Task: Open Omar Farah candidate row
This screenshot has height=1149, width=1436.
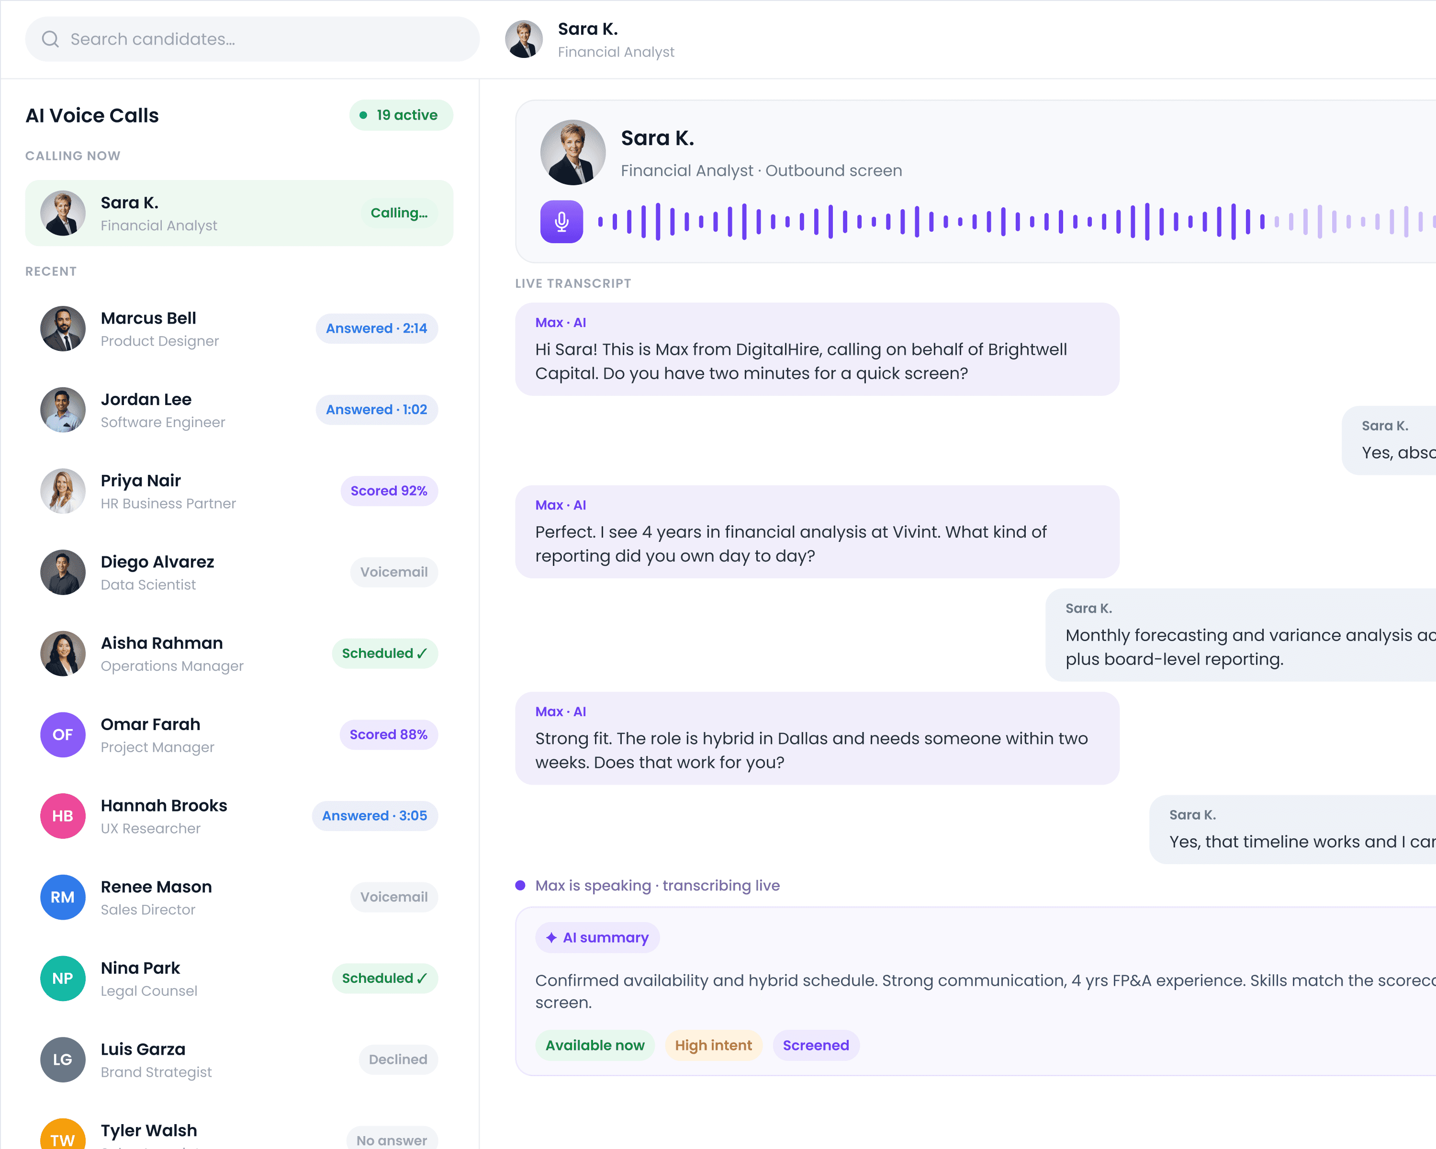Action: point(239,735)
